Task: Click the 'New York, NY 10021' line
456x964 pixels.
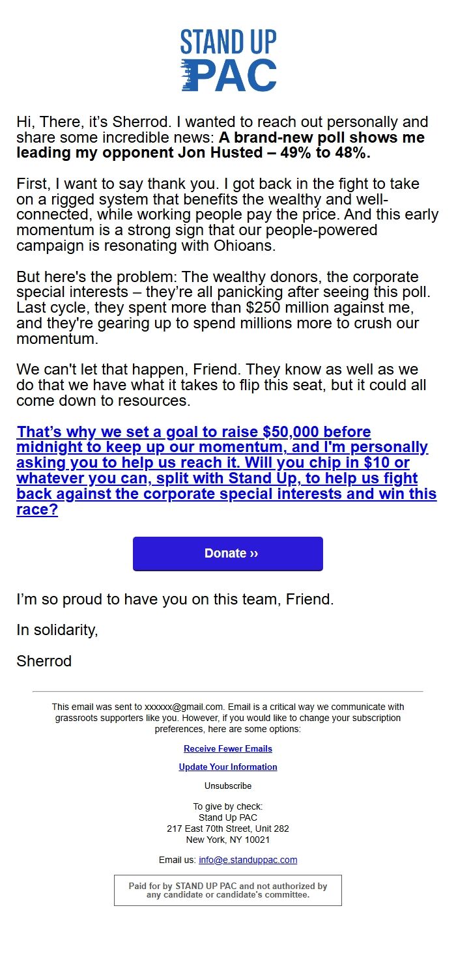Action: point(228,840)
